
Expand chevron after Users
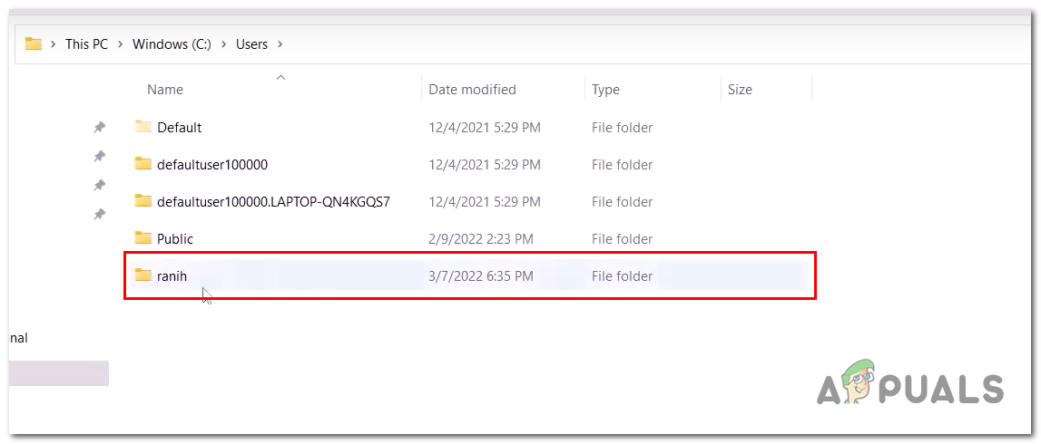[x=280, y=44]
